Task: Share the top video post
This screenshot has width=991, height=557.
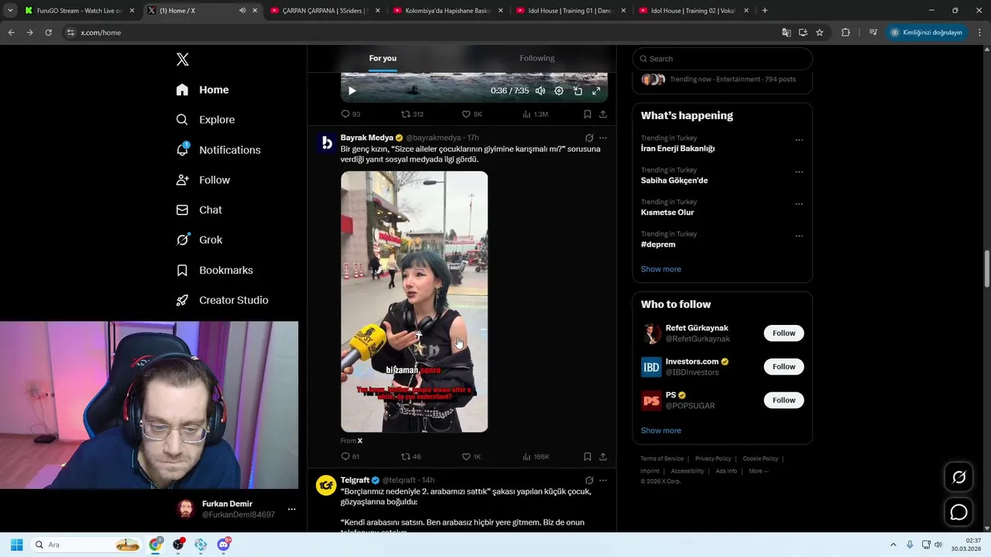Action: coord(603,114)
